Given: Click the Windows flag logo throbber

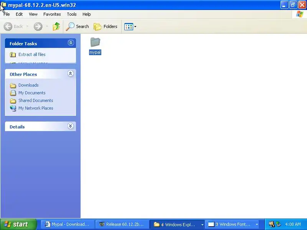Looking at the screenshot, I should pos(299,14).
